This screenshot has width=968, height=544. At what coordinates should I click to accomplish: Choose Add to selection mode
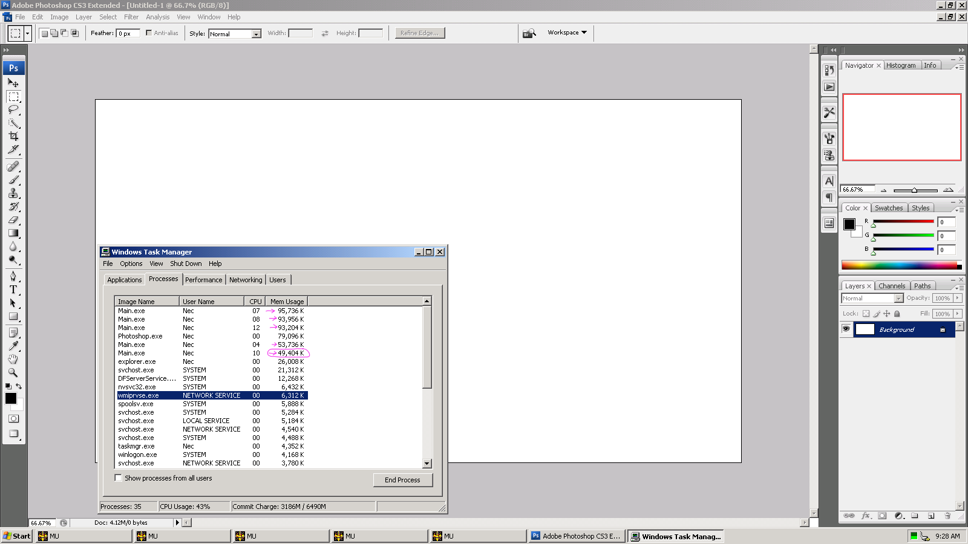(54, 33)
